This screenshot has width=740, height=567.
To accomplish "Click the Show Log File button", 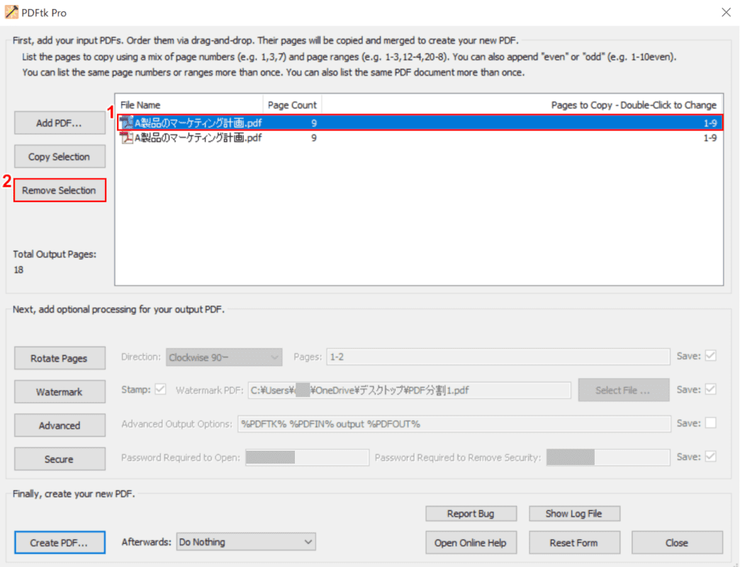I will pyautogui.click(x=574, y=514).
